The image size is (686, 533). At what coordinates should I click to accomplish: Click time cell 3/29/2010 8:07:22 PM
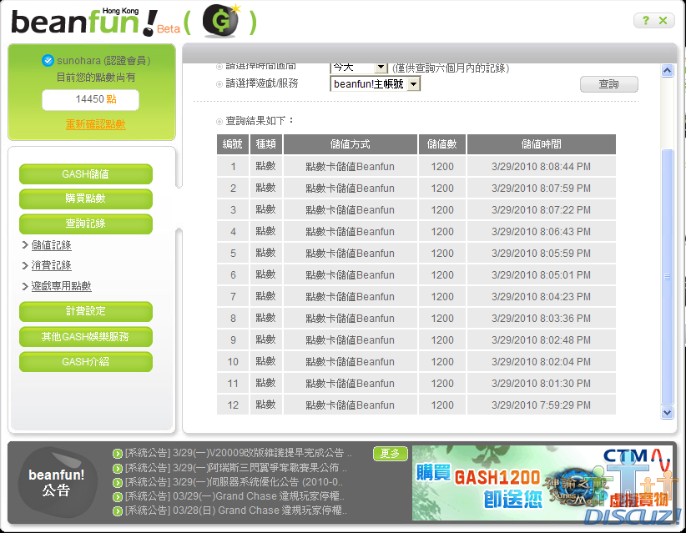pyautogui.click(x=541, y=210)
